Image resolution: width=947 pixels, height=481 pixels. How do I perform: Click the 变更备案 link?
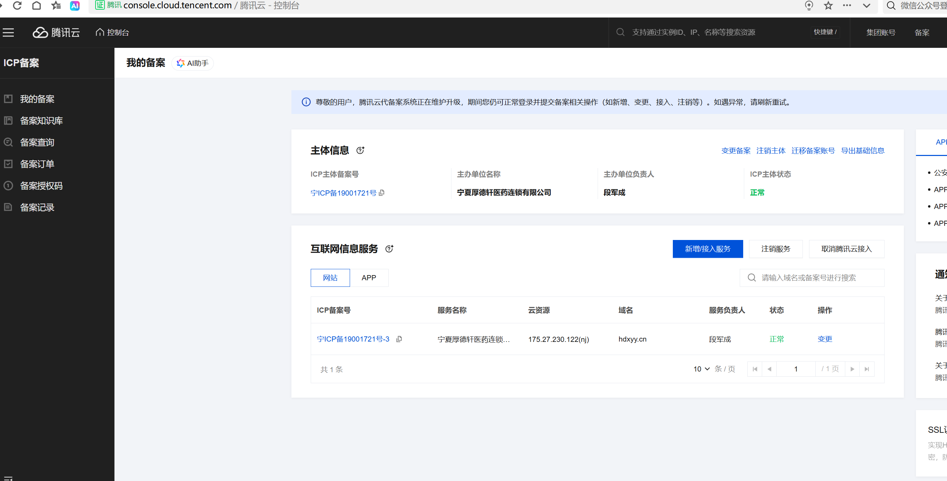pos(736,151)
